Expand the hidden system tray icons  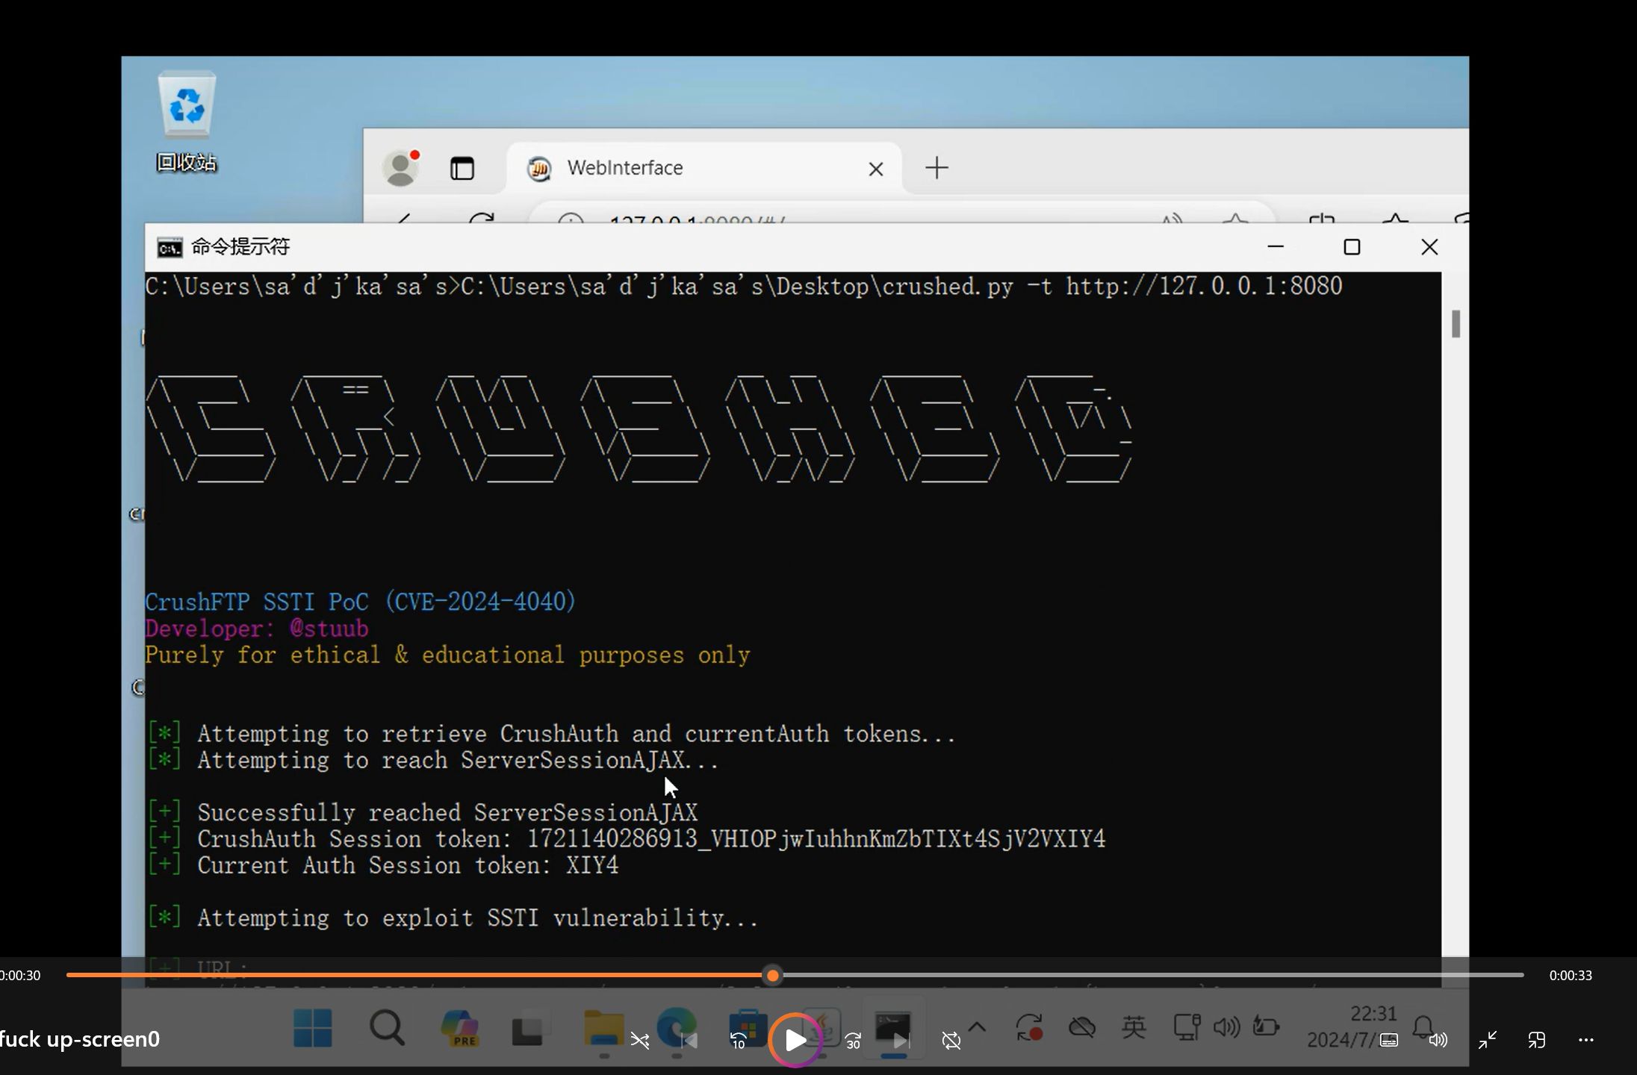point(977,1028)
